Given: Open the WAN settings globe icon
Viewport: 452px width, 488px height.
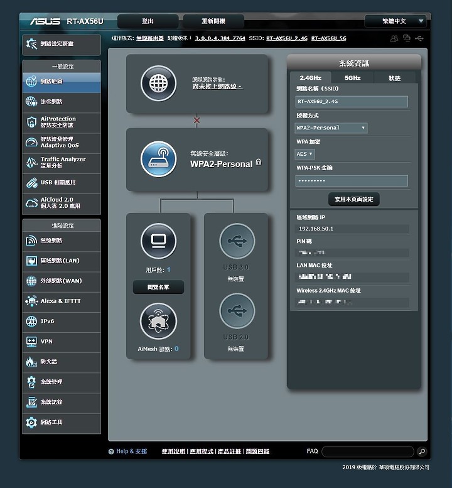Looking at the screenshot, I should tap(31, 281).
